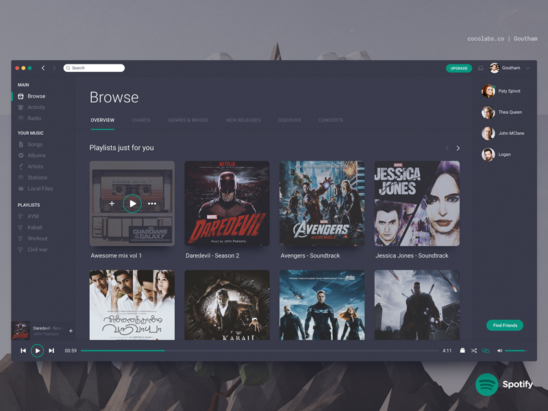Skip to the next track
This screenshot has width=548, height=411.
coord(51,351)
